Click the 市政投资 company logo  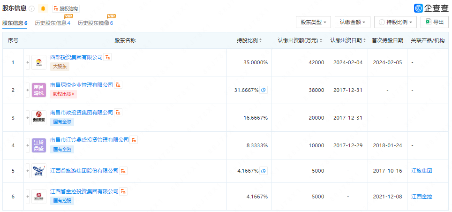click(x=39, y=118)
